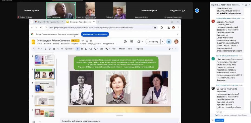Open the Вставити menu
The height and width of the screenshot is (123, 251).
pyautogui.click(x=65, y=44)
